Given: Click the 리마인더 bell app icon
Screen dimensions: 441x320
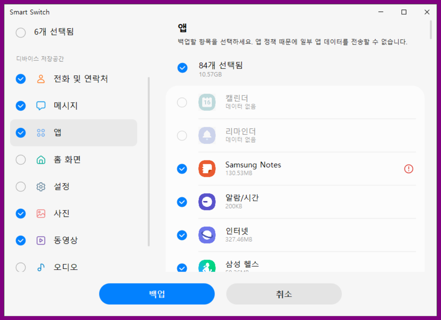Looking at the screenshot, I should click(207, 135).
